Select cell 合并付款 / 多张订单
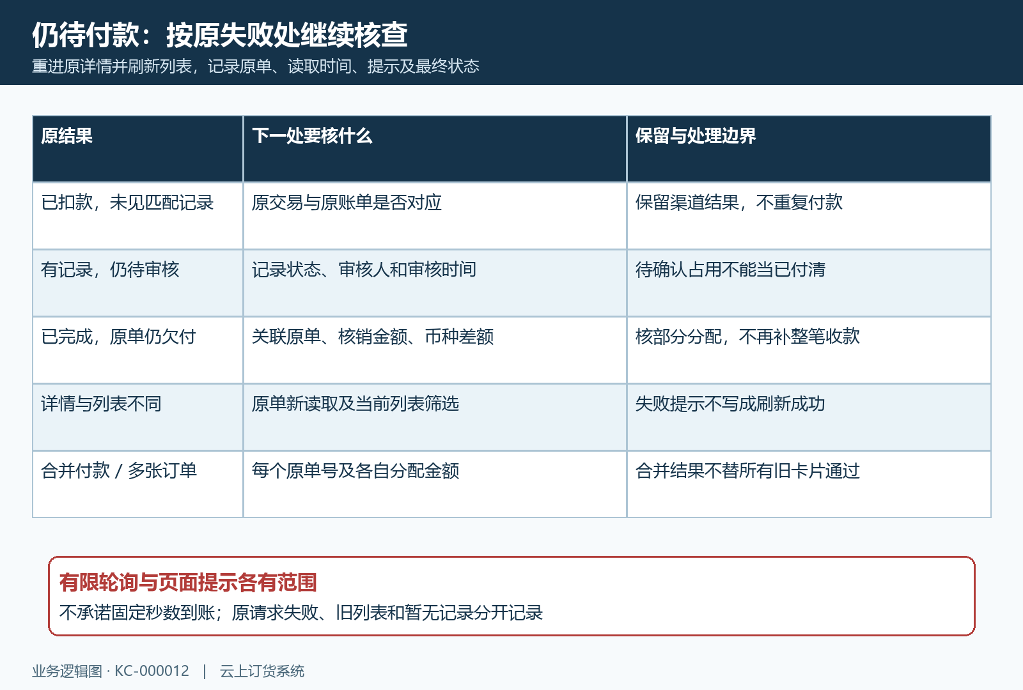1023x690 pixels. pyautogui.click(x=137, y=484)
